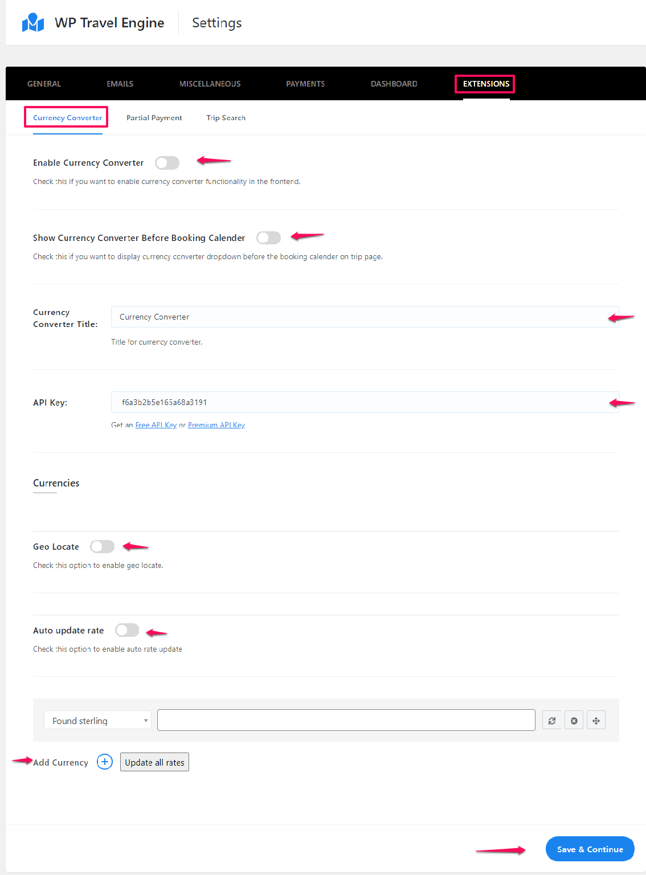Open the Payments tab
Viewport: 646px width, 875px height.
(305, 84)
